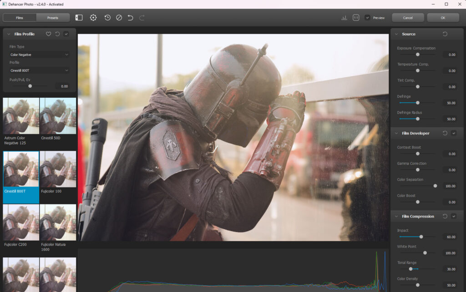Disable the Film Developer section checkbox
466x292 pixels.
click(x=454, y=133)
